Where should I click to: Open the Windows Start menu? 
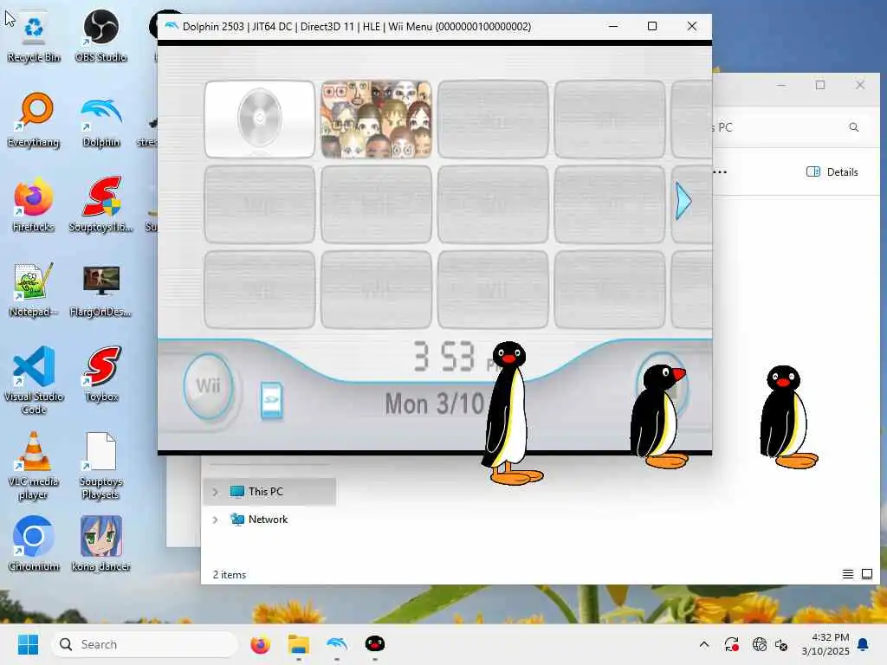coord(28,644)
